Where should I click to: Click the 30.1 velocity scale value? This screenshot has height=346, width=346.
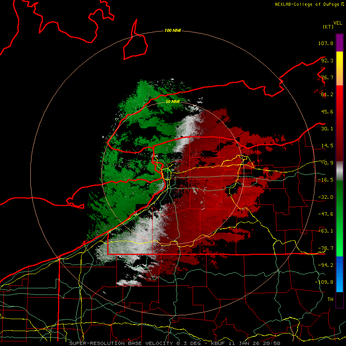click(327, 129)
